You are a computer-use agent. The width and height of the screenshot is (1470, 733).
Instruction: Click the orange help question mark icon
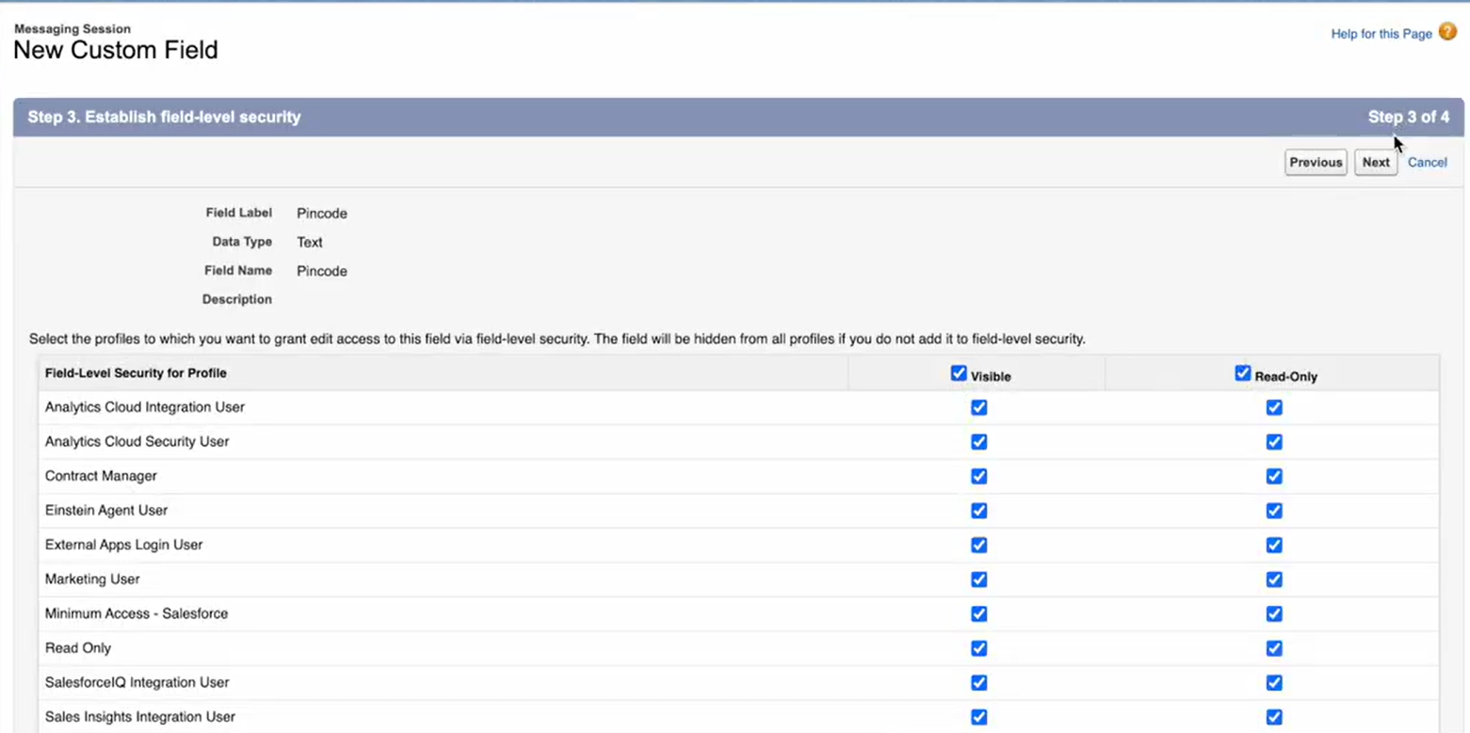(x=1447, y=33)
